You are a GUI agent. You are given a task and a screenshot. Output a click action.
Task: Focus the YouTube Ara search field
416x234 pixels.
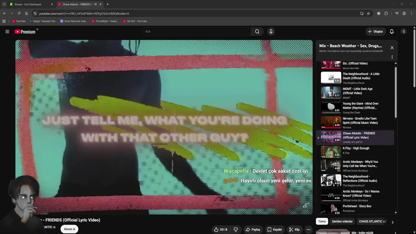tap(196, 32)
